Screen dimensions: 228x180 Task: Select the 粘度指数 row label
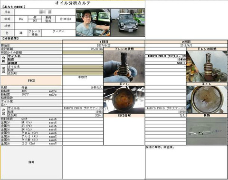pos(31,98)
